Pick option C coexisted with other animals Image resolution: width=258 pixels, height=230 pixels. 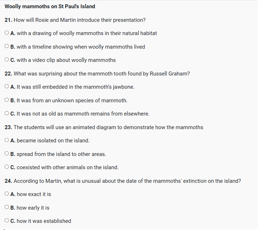pyautogui.click(x=7, y=167)
